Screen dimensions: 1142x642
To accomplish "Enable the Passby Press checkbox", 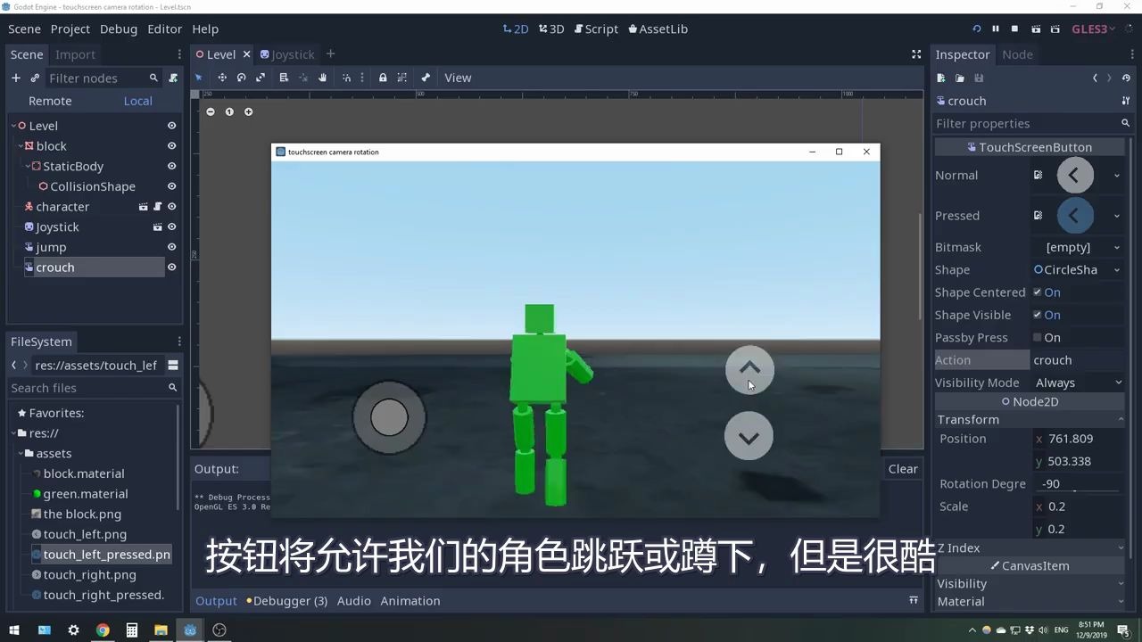I will point(1038,337).
